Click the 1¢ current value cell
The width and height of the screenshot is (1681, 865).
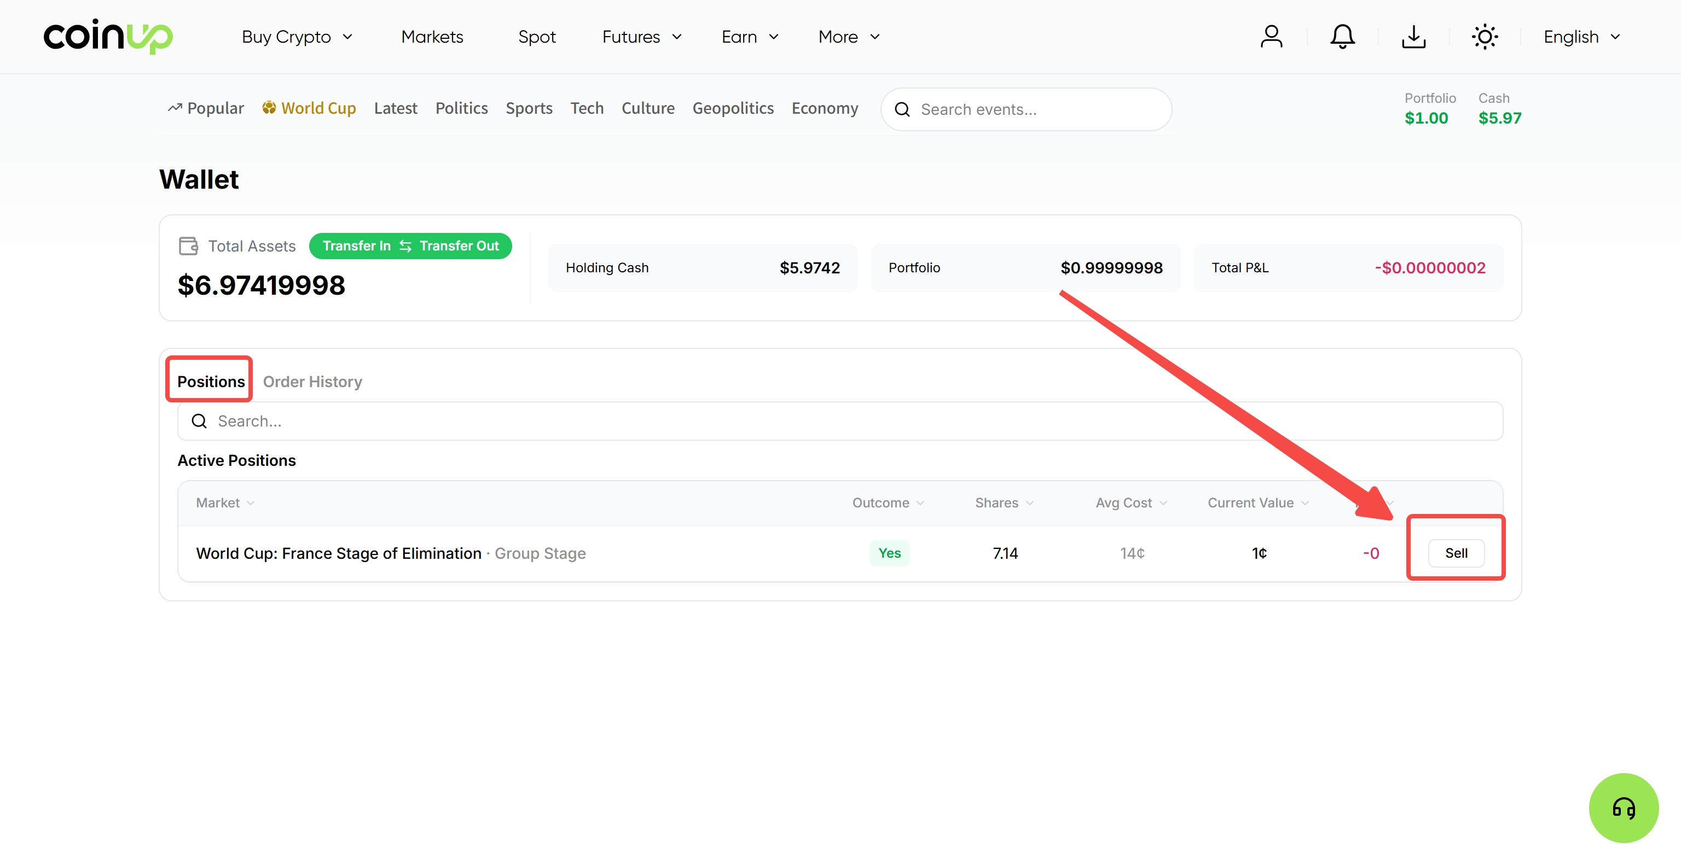[1259, 553]
